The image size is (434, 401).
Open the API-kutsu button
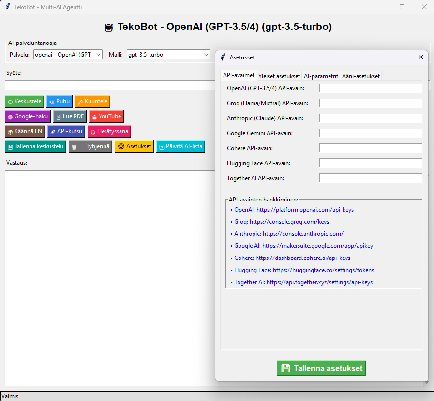67,131
